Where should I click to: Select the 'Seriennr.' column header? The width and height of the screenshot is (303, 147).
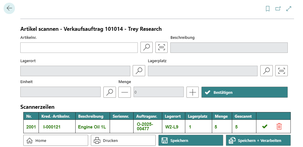122,116
